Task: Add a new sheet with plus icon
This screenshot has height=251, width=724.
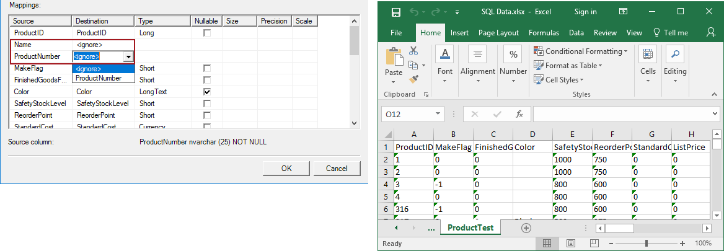Action: point(526,227)
